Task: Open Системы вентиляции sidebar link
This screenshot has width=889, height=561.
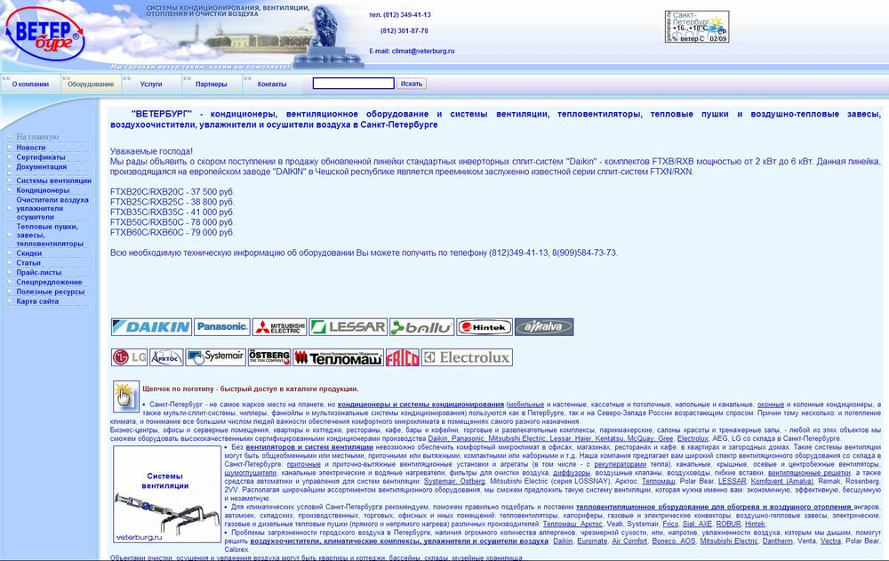Action: click(54, 181)
